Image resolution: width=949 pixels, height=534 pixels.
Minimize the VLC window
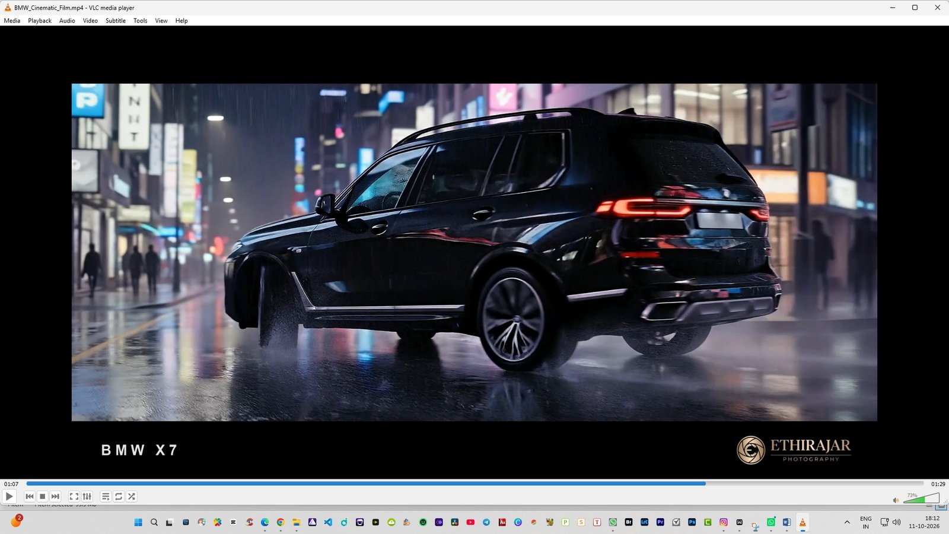(892, 8)
